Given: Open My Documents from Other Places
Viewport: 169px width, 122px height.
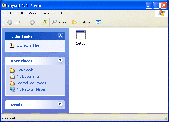Looking at the screenshot, I should [x=28, y=76].
